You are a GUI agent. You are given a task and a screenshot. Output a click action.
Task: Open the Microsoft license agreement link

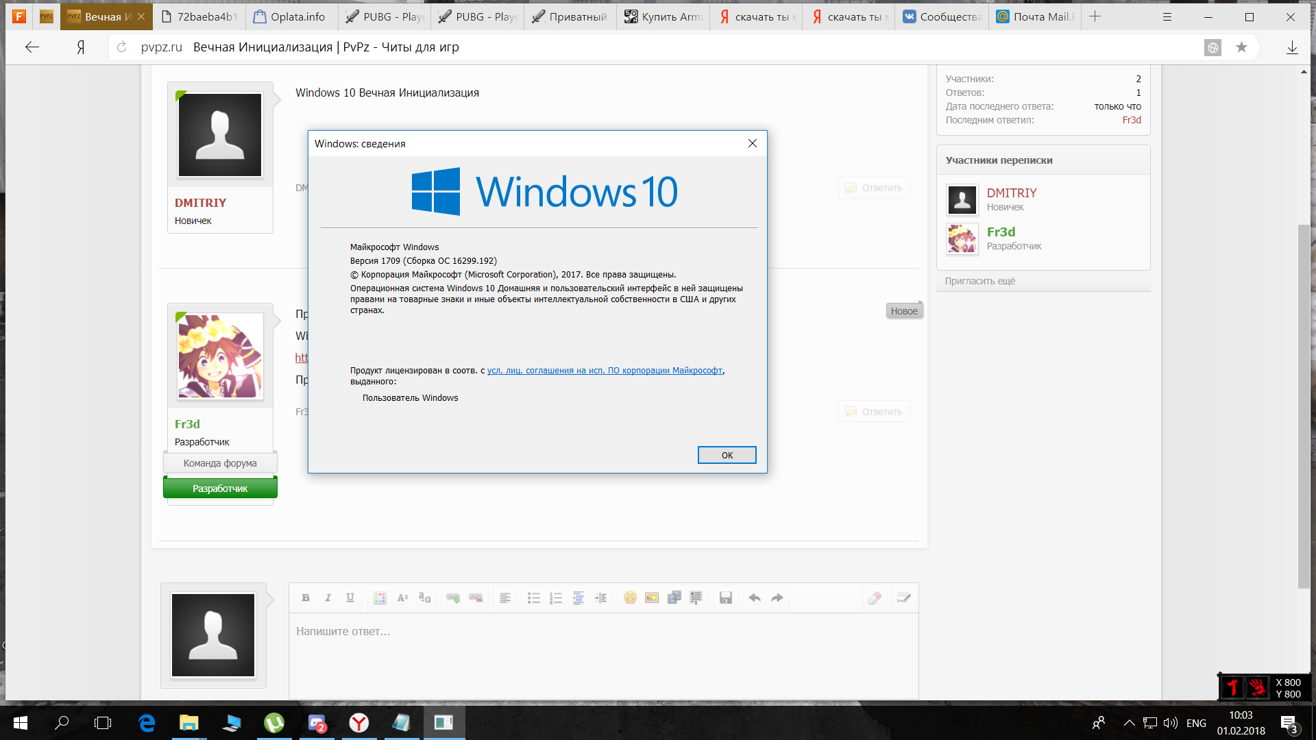click(x=605, y=371)
